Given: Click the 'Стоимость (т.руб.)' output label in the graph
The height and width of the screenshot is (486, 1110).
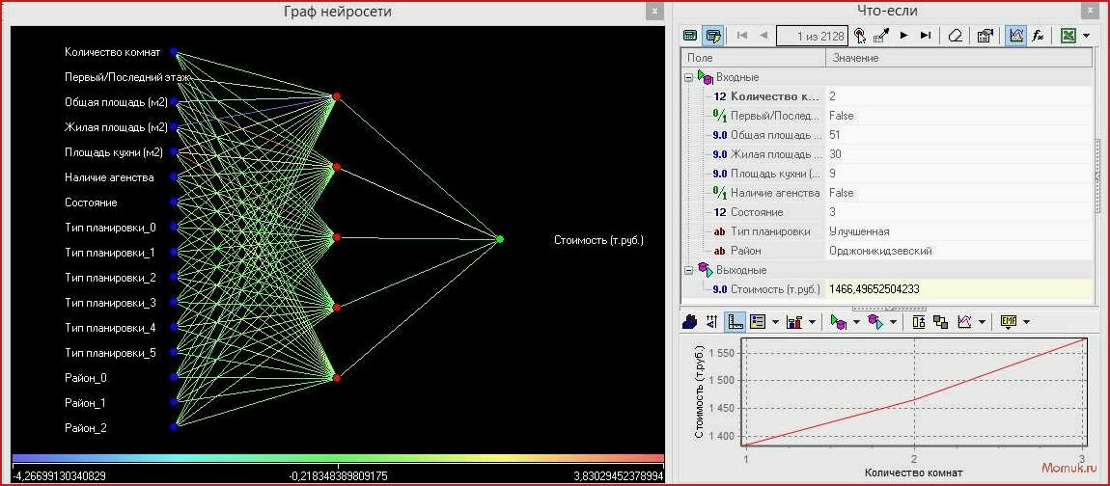Looking at the screenshot, I should click(x=598, y=240).
